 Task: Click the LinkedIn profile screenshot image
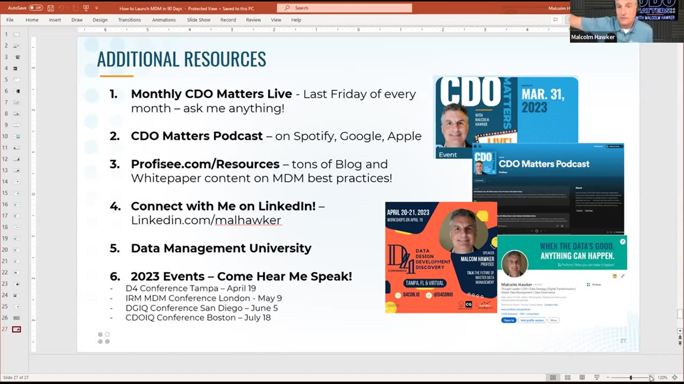(x=561, y=280)
